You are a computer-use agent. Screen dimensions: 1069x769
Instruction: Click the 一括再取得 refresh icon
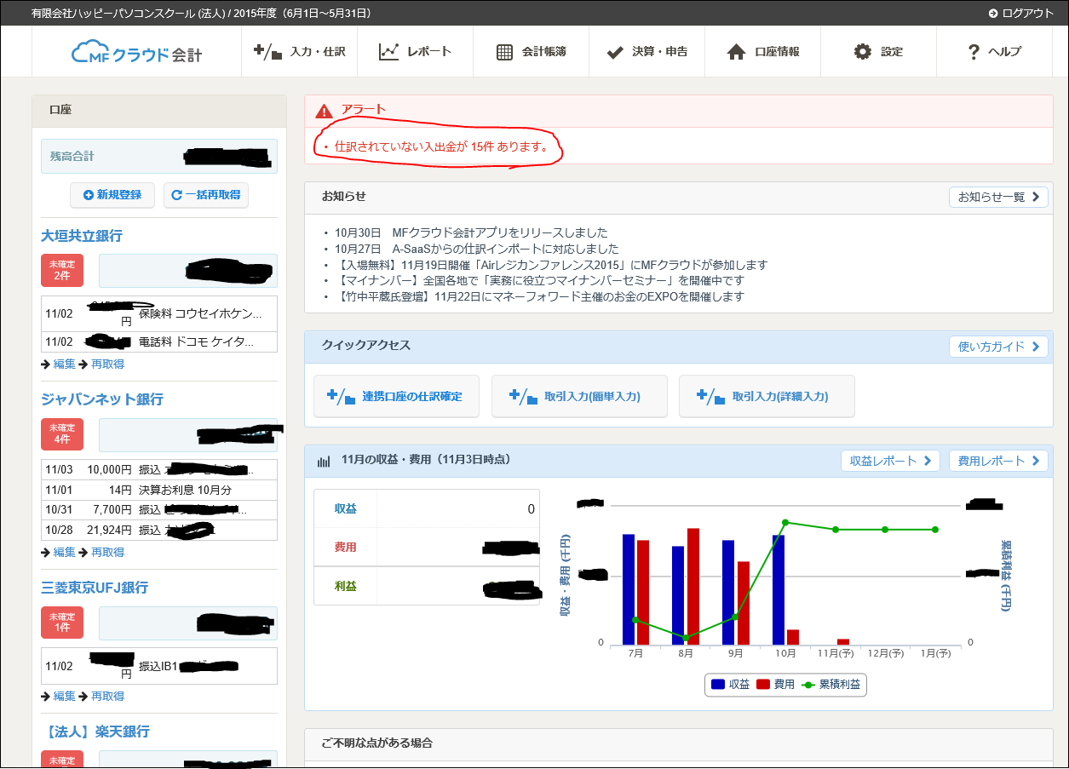(176, 195)
